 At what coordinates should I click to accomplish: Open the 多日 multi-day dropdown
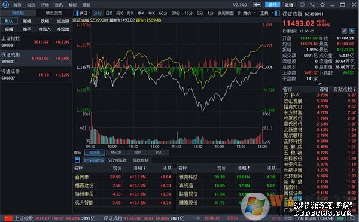[84, 13]
